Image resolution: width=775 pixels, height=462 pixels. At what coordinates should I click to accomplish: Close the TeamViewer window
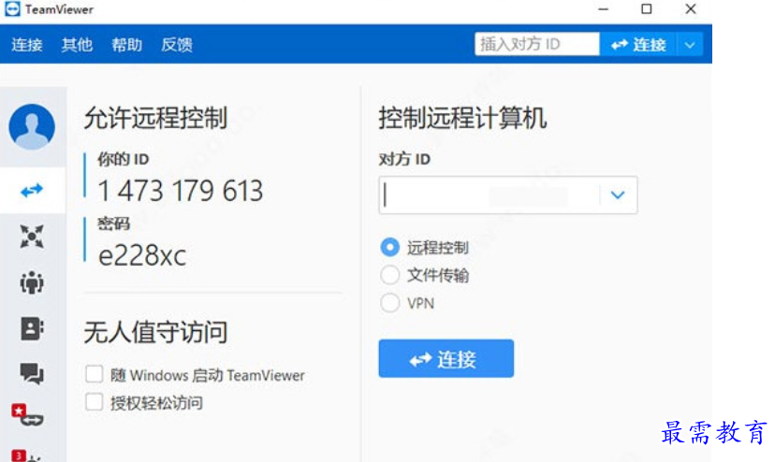(x=691, y=9)
